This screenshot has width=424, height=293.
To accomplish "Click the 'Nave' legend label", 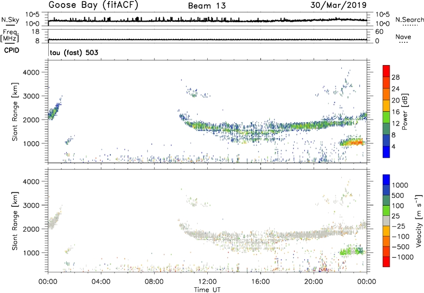I will [x=403, y=36].
